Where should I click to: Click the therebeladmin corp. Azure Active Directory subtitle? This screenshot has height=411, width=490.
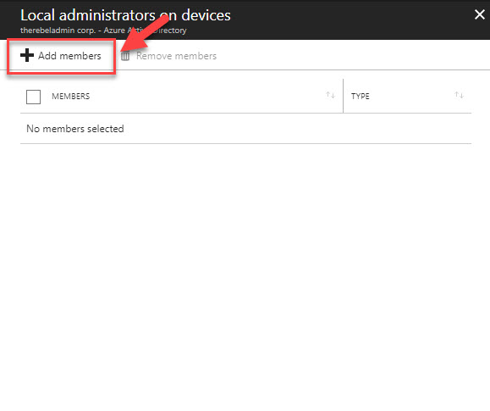coord(103,31)
